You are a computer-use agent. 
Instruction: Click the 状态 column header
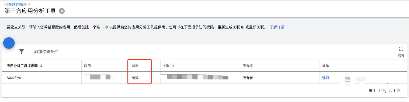click(135, 66)
